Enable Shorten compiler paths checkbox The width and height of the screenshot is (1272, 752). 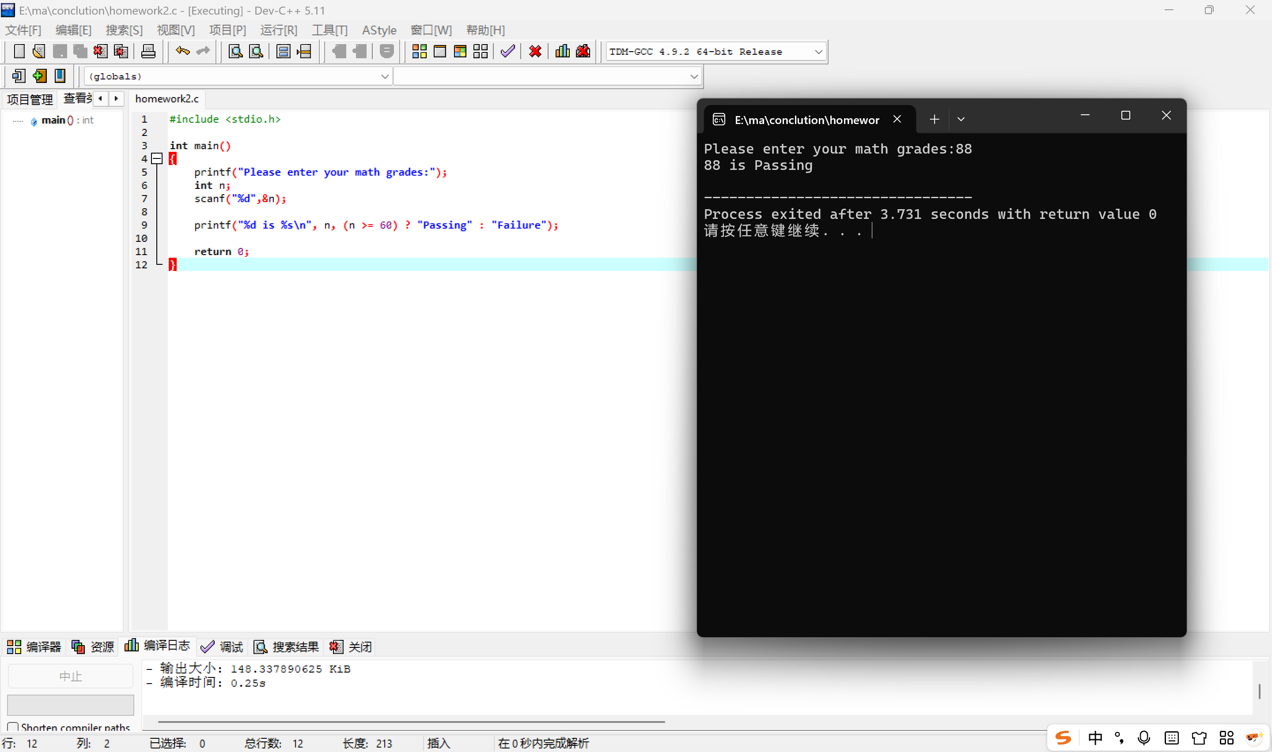[x=13, y=727]
